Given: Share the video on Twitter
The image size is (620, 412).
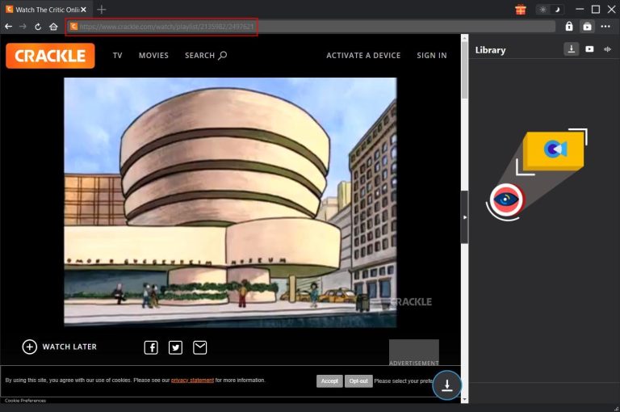Looking at the screenshot, I should click(x=175, y=347).
